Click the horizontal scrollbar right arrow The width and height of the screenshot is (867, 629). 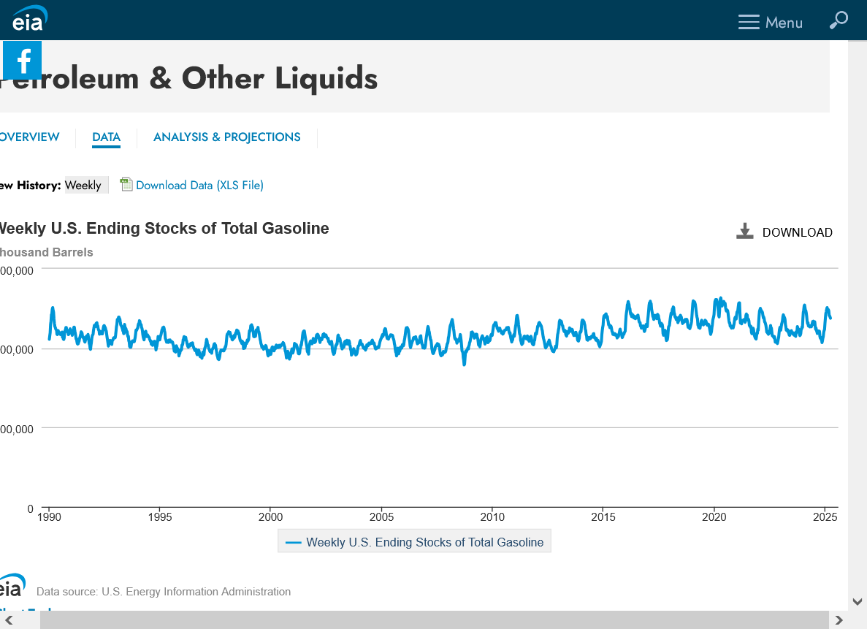click(839, 620)
